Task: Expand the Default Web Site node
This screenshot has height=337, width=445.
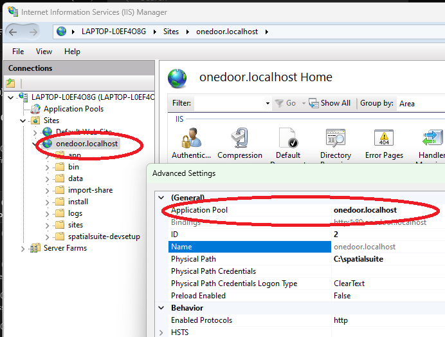Action: (x=35, y=133)
